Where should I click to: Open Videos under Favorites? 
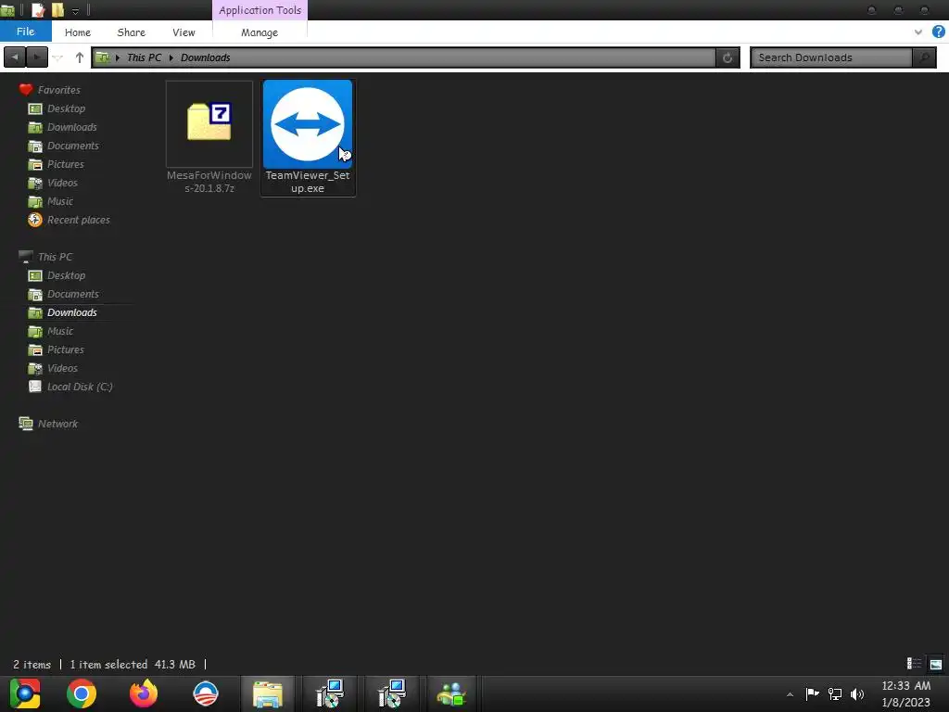point(62,183)
